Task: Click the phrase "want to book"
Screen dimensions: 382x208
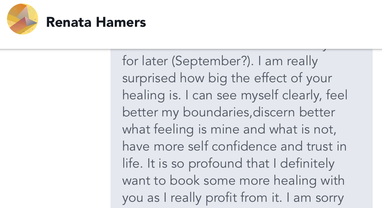Action: point(156,180)
